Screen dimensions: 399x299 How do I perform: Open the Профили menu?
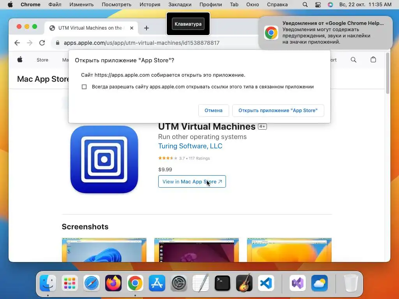211,5
